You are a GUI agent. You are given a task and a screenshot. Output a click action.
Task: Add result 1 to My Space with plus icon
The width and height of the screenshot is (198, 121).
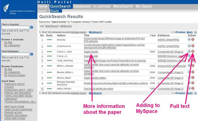click(189, 39)
